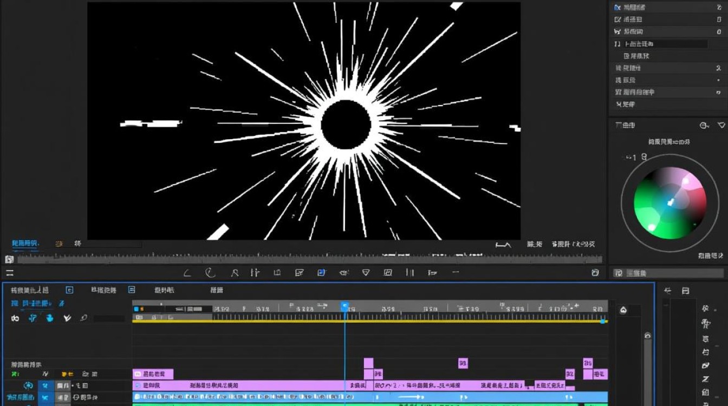
Task: Click the blue hand-shaped icon in the timeline tools
Action: click(x=50, y=318)
